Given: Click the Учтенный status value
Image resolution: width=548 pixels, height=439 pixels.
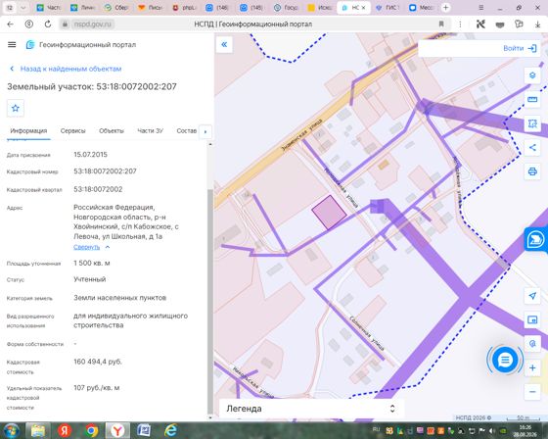Looking at the screenshot, I should pyautogui.click(x=89, y=279).
